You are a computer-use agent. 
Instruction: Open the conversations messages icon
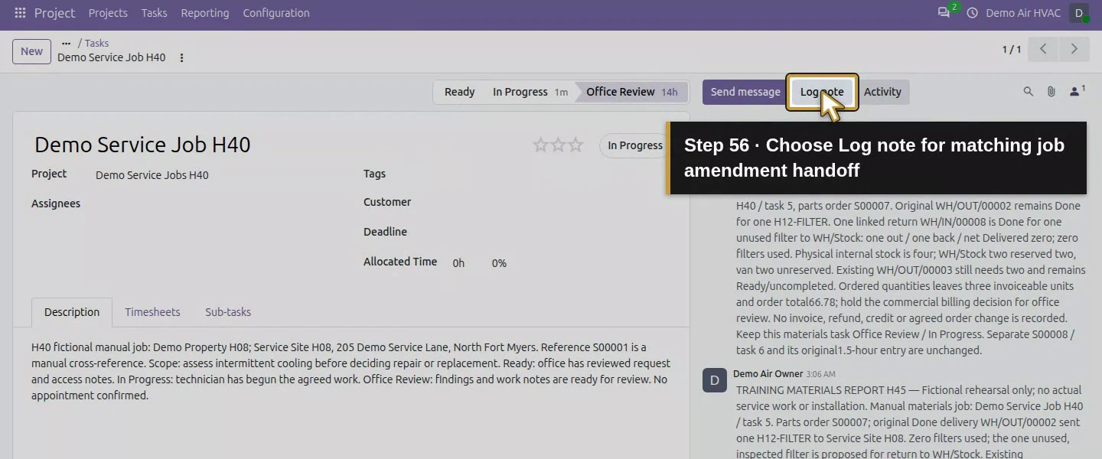click(944, 13)
